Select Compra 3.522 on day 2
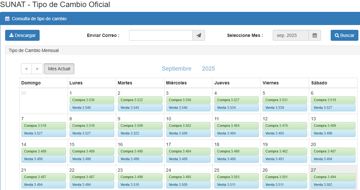 point(140,100)
